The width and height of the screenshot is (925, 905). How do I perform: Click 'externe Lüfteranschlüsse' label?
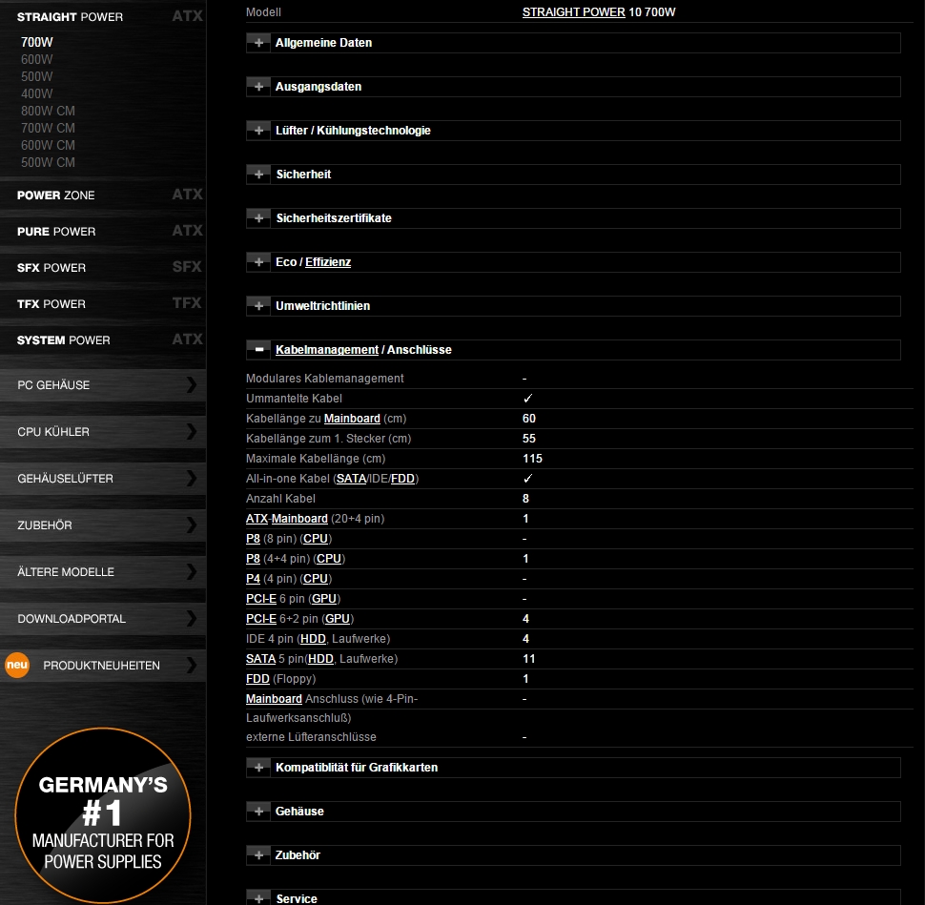tap(311, 737)
